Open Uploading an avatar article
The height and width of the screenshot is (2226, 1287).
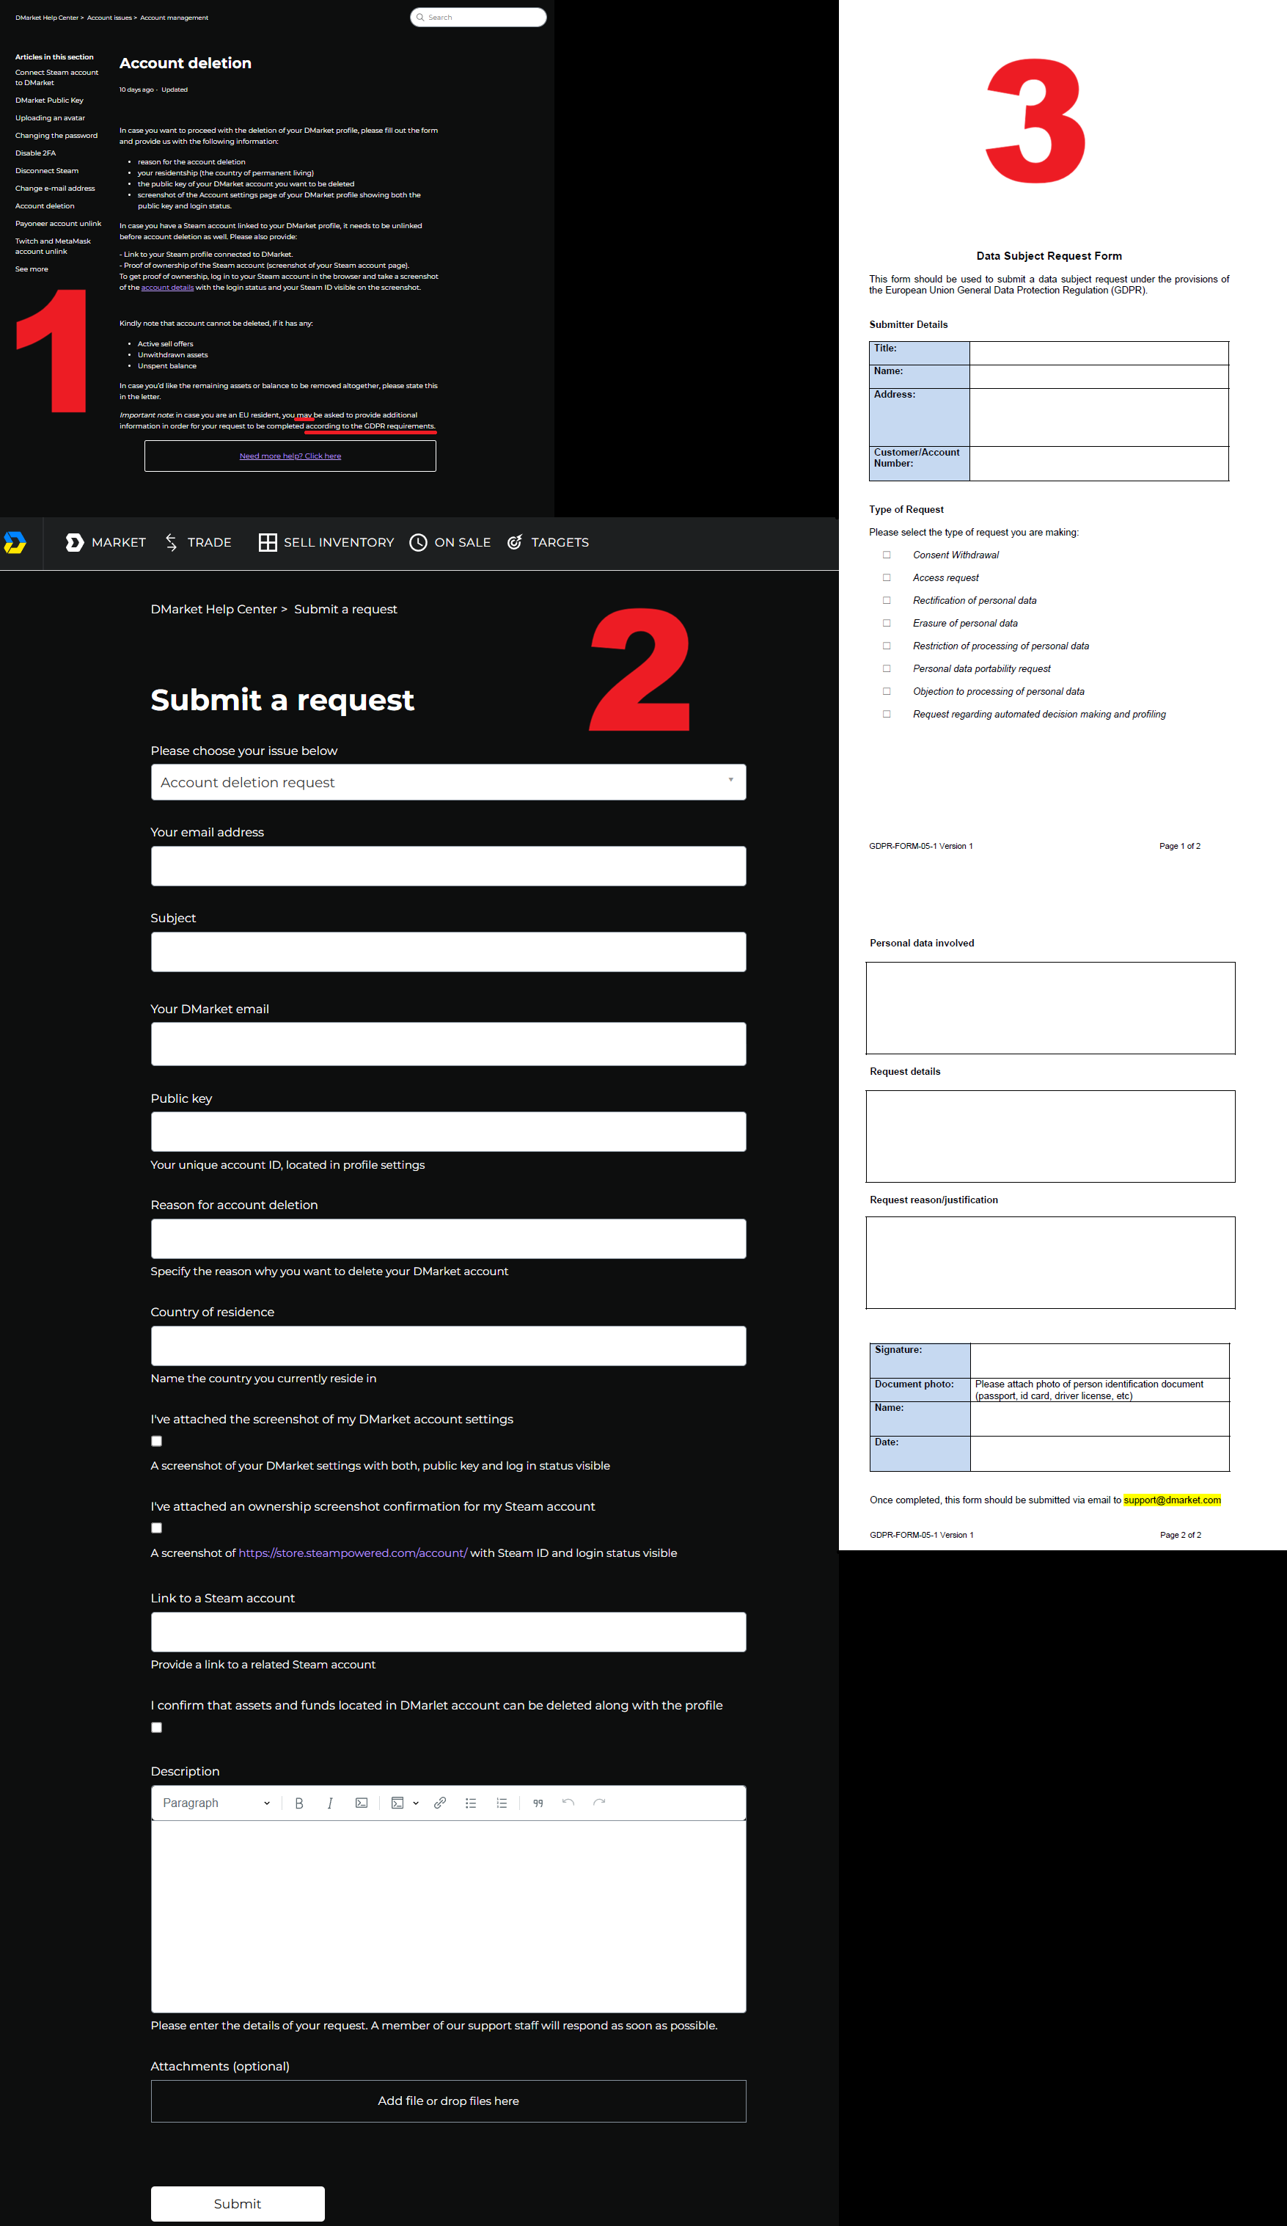point(51,117)
